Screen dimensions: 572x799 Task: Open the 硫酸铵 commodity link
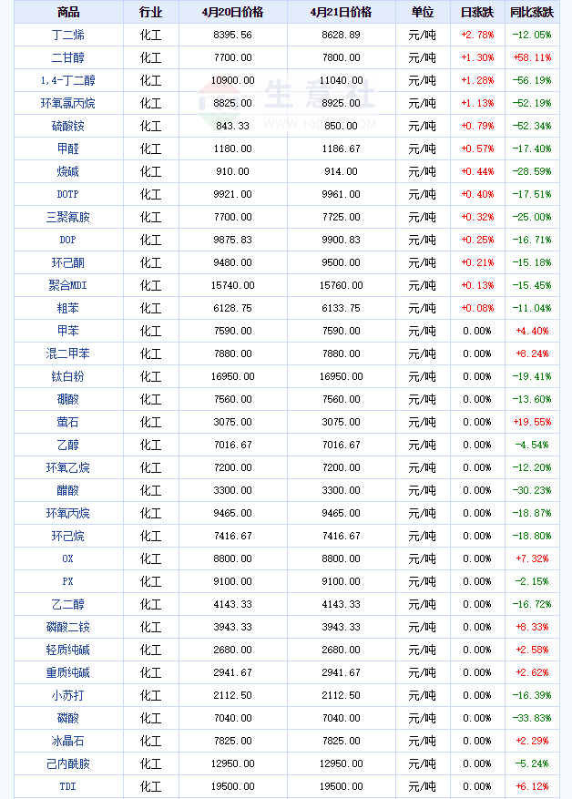pos(68,126)
